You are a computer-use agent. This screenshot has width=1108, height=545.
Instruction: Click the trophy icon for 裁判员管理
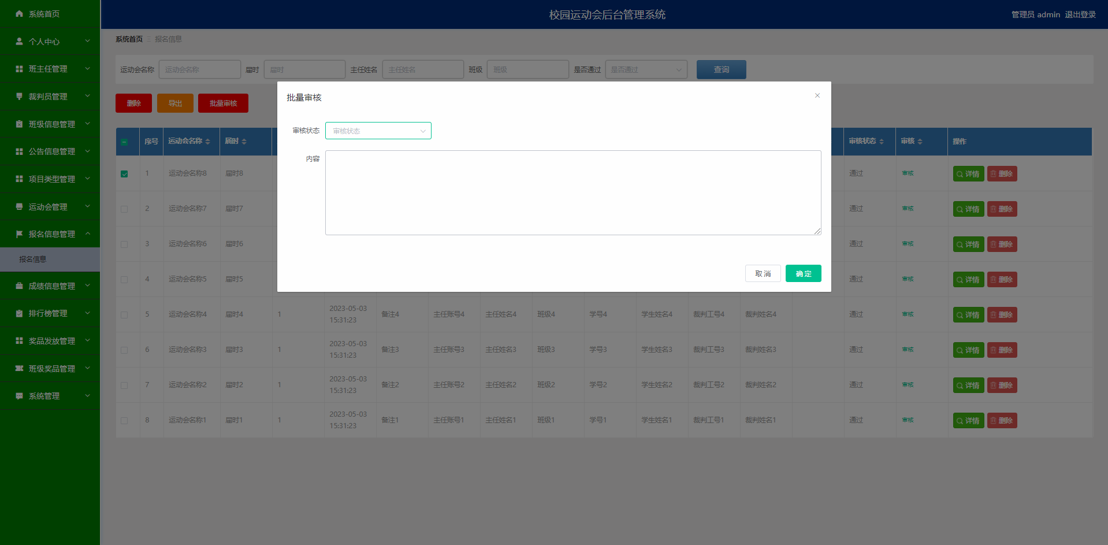19,97
